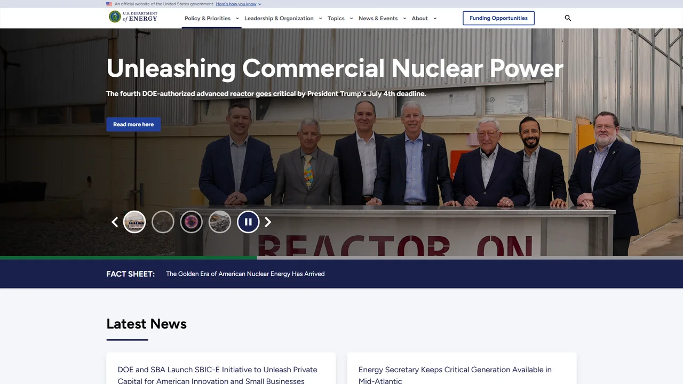Open News & Events menu label

378,18
